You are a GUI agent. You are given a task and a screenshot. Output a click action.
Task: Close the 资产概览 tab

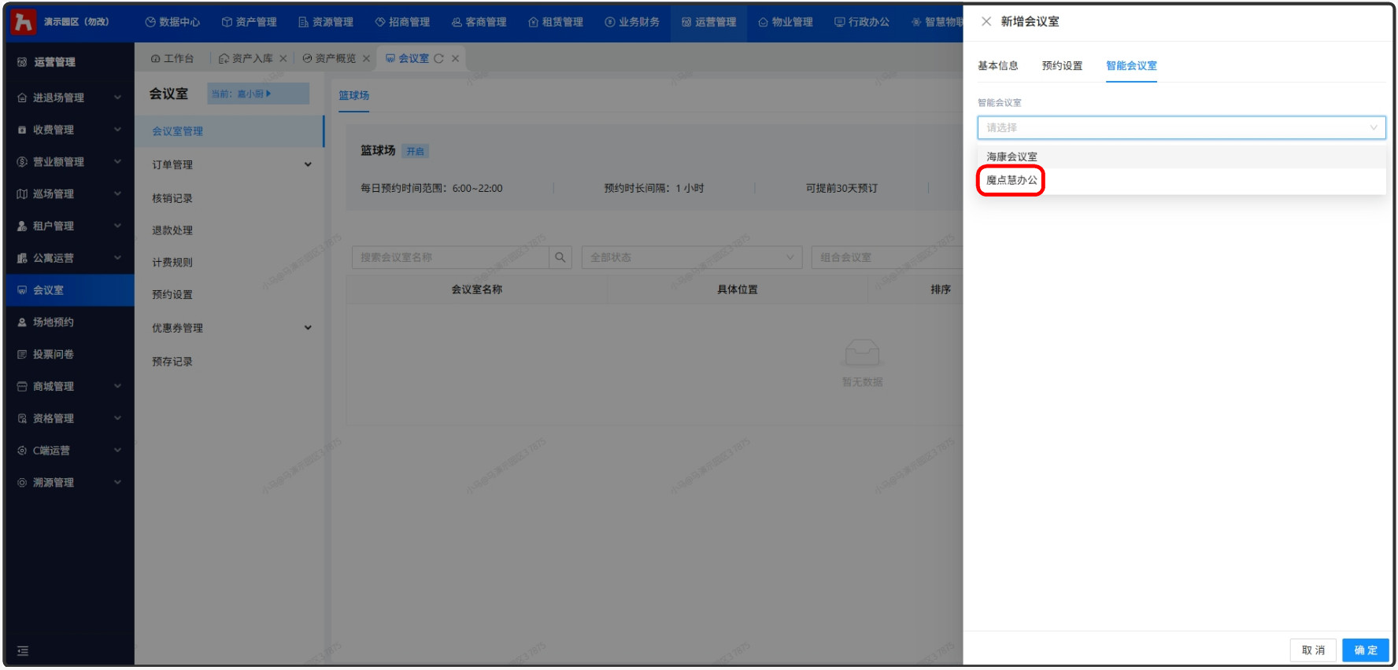click(366, 59)
